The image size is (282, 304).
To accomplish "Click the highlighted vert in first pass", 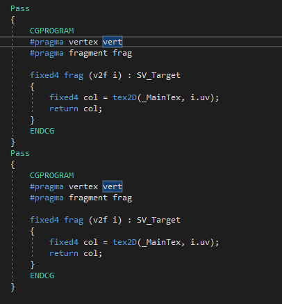I will pyautogui.click(x=113, y=42).
